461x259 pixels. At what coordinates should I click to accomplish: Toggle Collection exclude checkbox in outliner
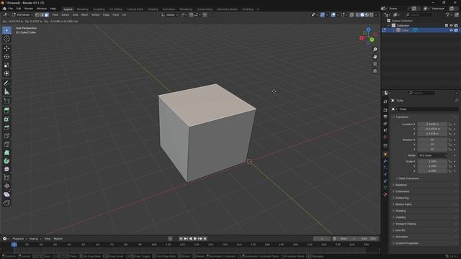447,26
